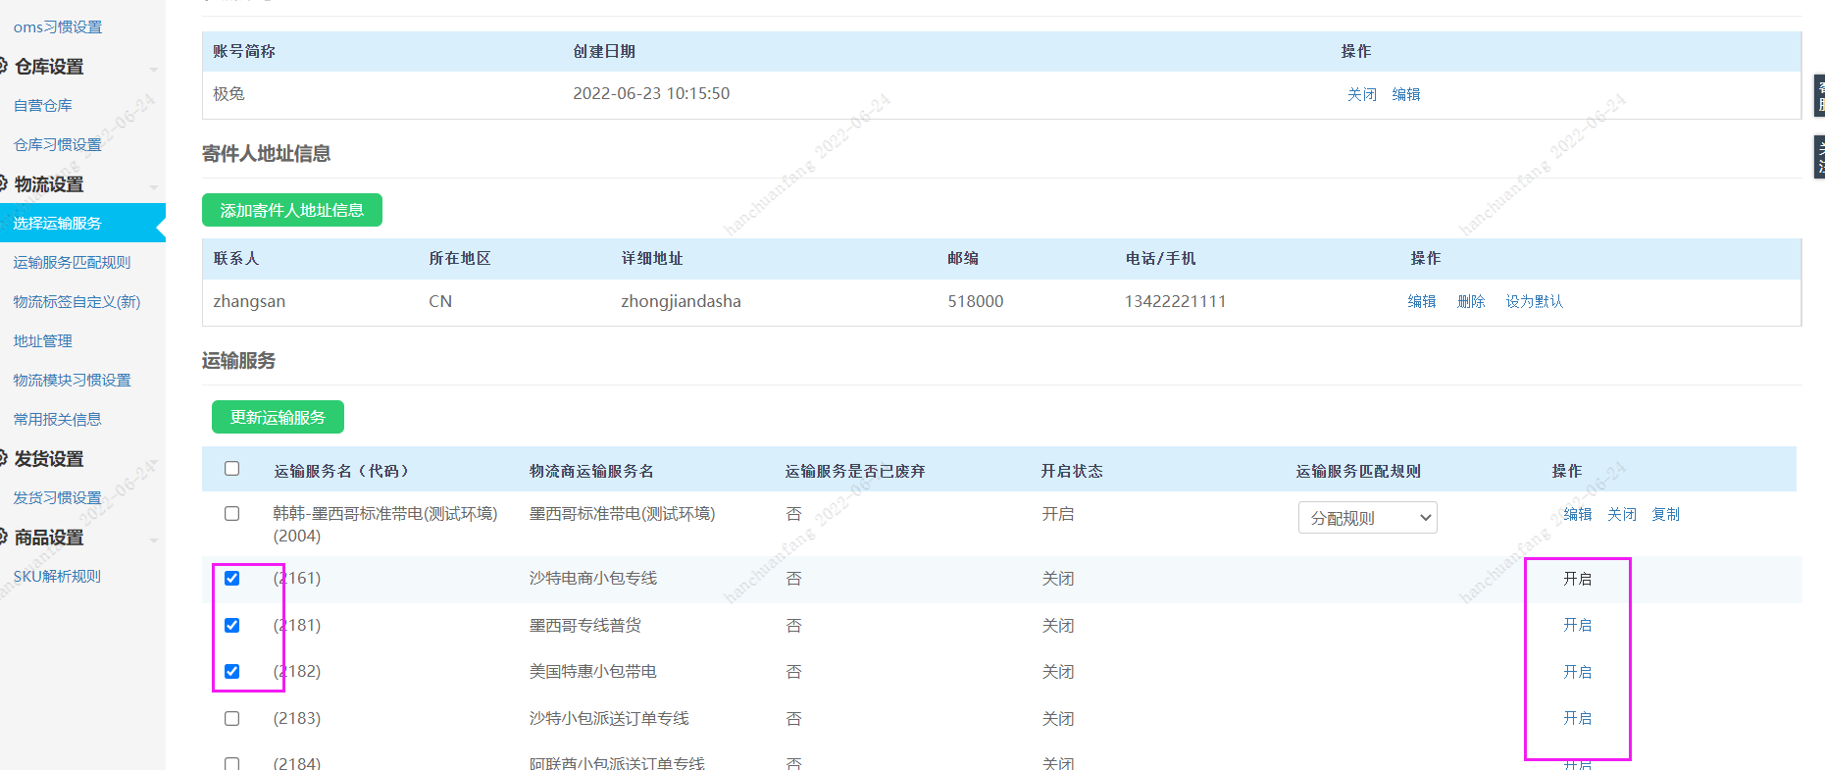Click 开启 for 沙特电商小包专线
Viewport: 1825px width, 770px height.
tap(1578, 580)
